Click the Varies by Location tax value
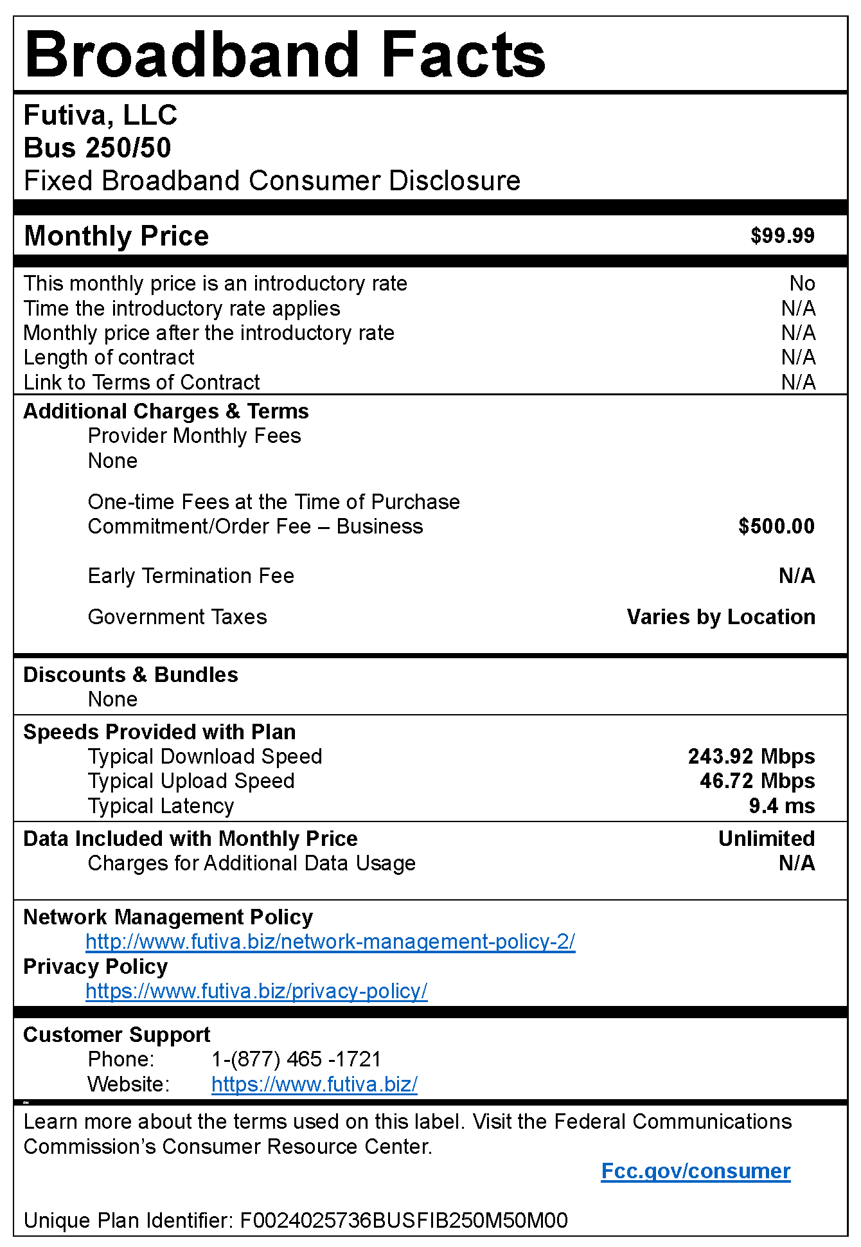 721,617
